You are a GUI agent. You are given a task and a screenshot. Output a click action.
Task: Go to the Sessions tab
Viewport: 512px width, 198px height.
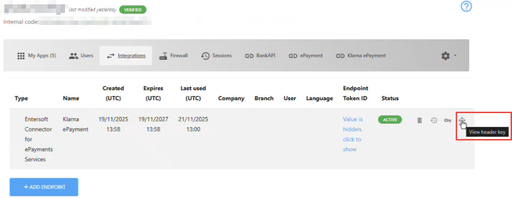pos(217,56)
